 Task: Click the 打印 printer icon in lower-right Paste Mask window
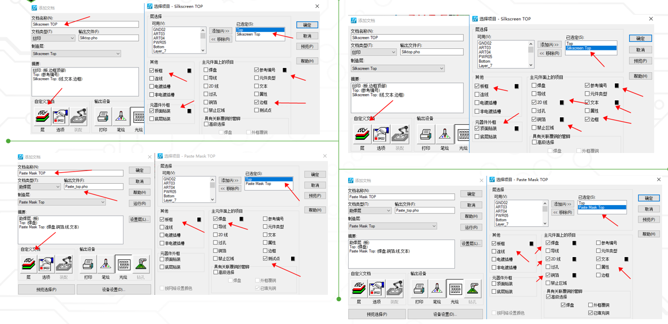point(419,288)
